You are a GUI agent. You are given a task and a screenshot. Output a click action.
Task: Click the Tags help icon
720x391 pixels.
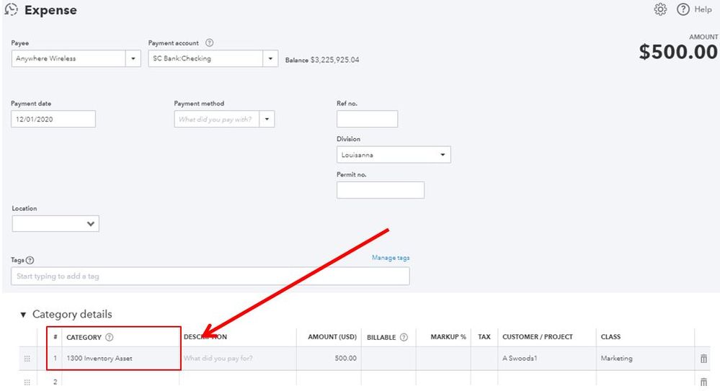[30, 261]
